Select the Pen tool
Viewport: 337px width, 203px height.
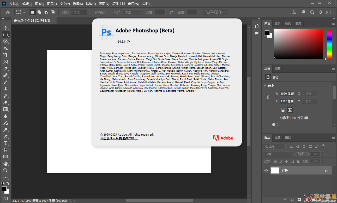tap(5, 136)
